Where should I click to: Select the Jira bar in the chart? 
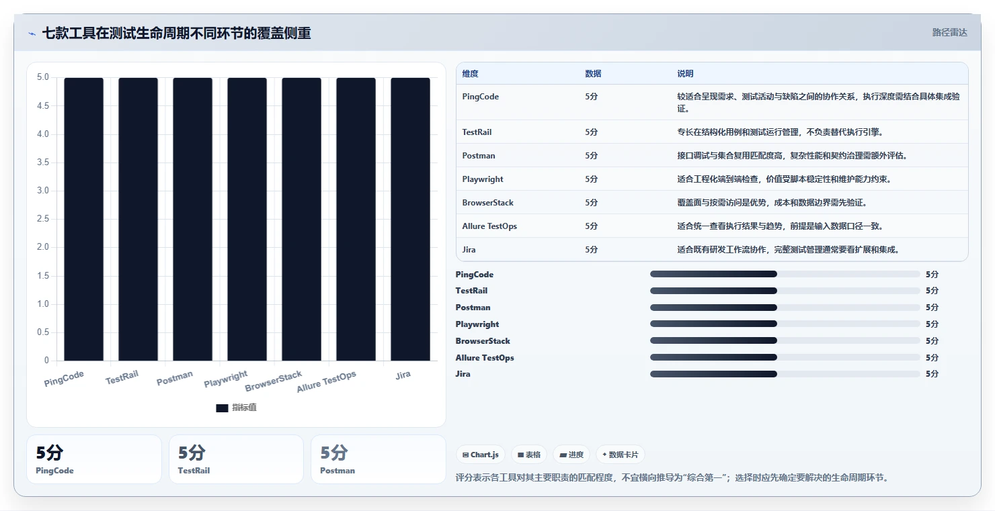coord(410,219)
